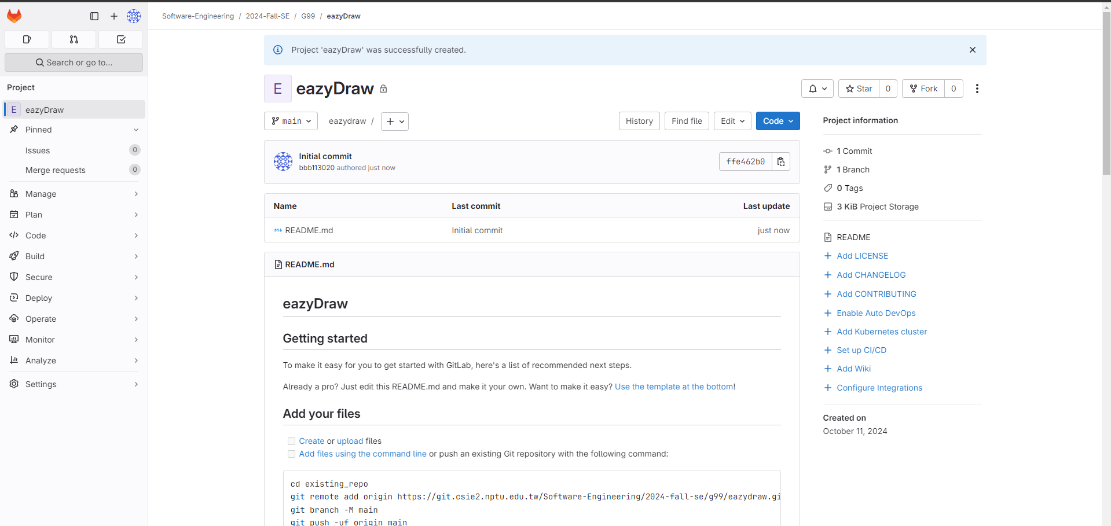
Task: Open merge requests shortcut icon
Action: pyautogui.click(x=74, y=39)
